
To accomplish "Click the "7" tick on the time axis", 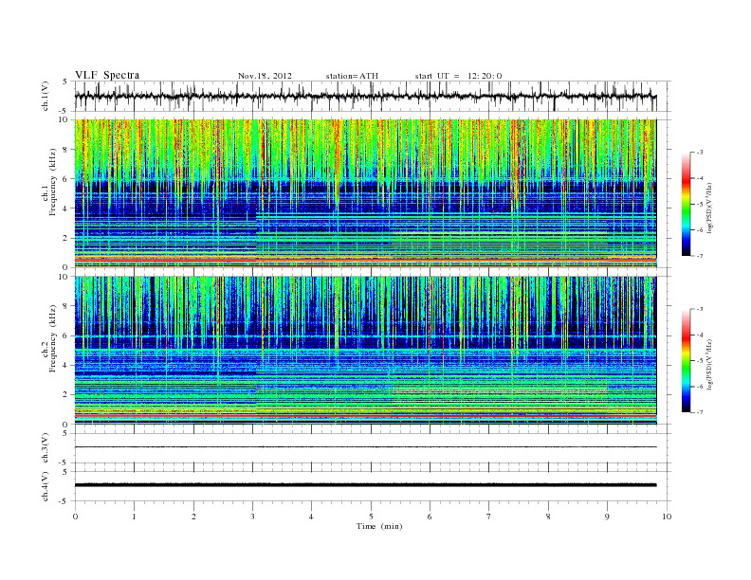I will coord(489,517).
